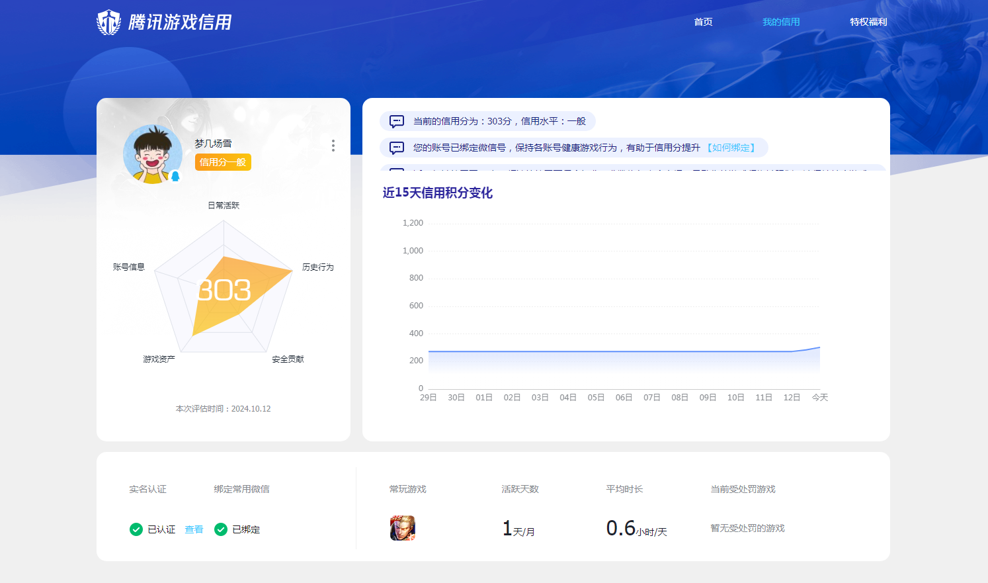Click the Honor of Kings game icon
The height and width of the screenshot is (583, 988).
point(403,528)
